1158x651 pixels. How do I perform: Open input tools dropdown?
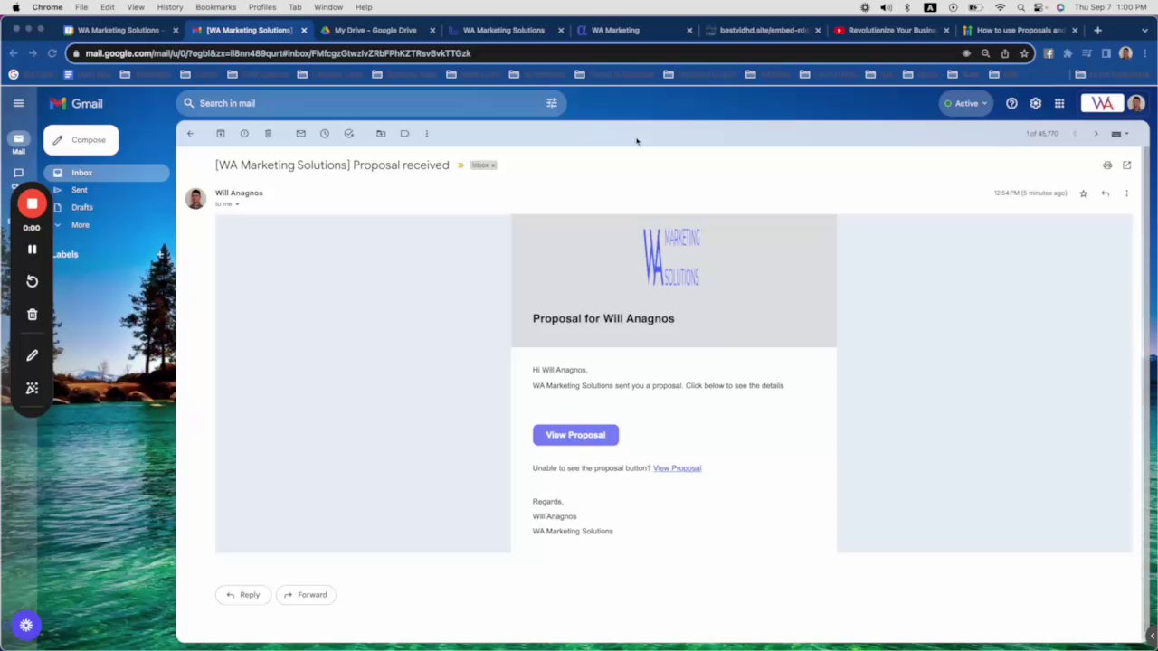pos(1119,134)
